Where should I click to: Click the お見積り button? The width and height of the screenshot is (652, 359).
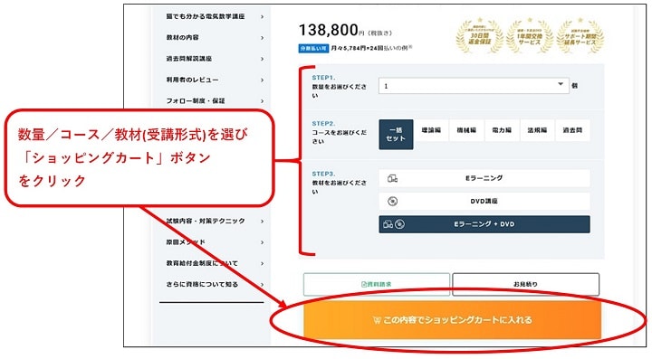[x=525, y=284]
